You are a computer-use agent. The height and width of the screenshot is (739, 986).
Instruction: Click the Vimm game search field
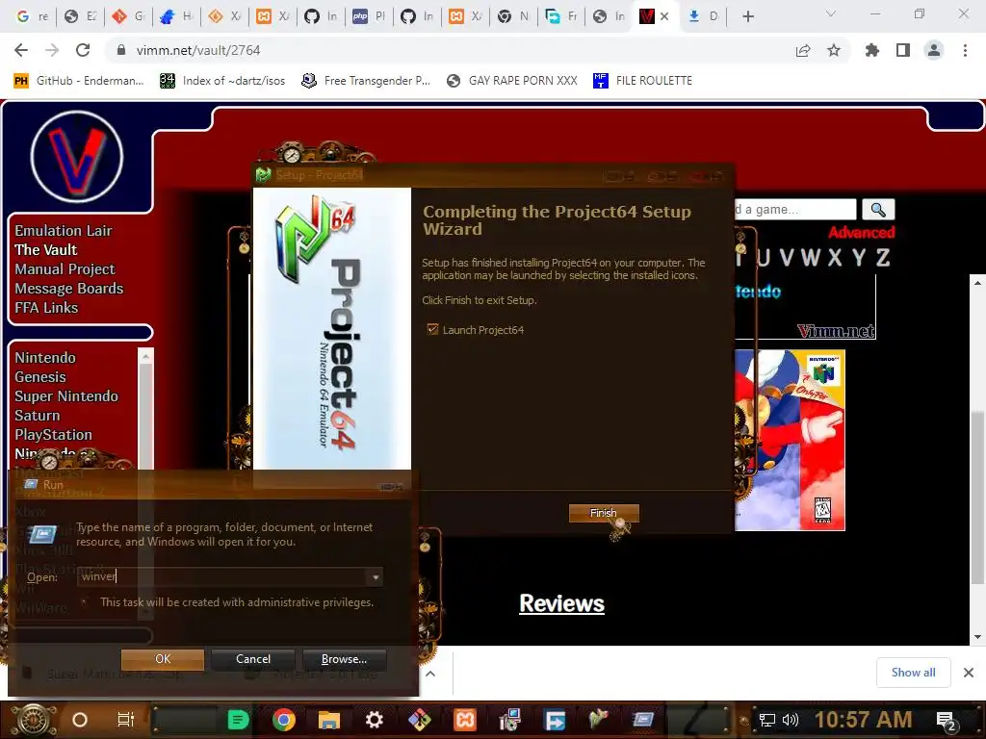coord(794,209)
